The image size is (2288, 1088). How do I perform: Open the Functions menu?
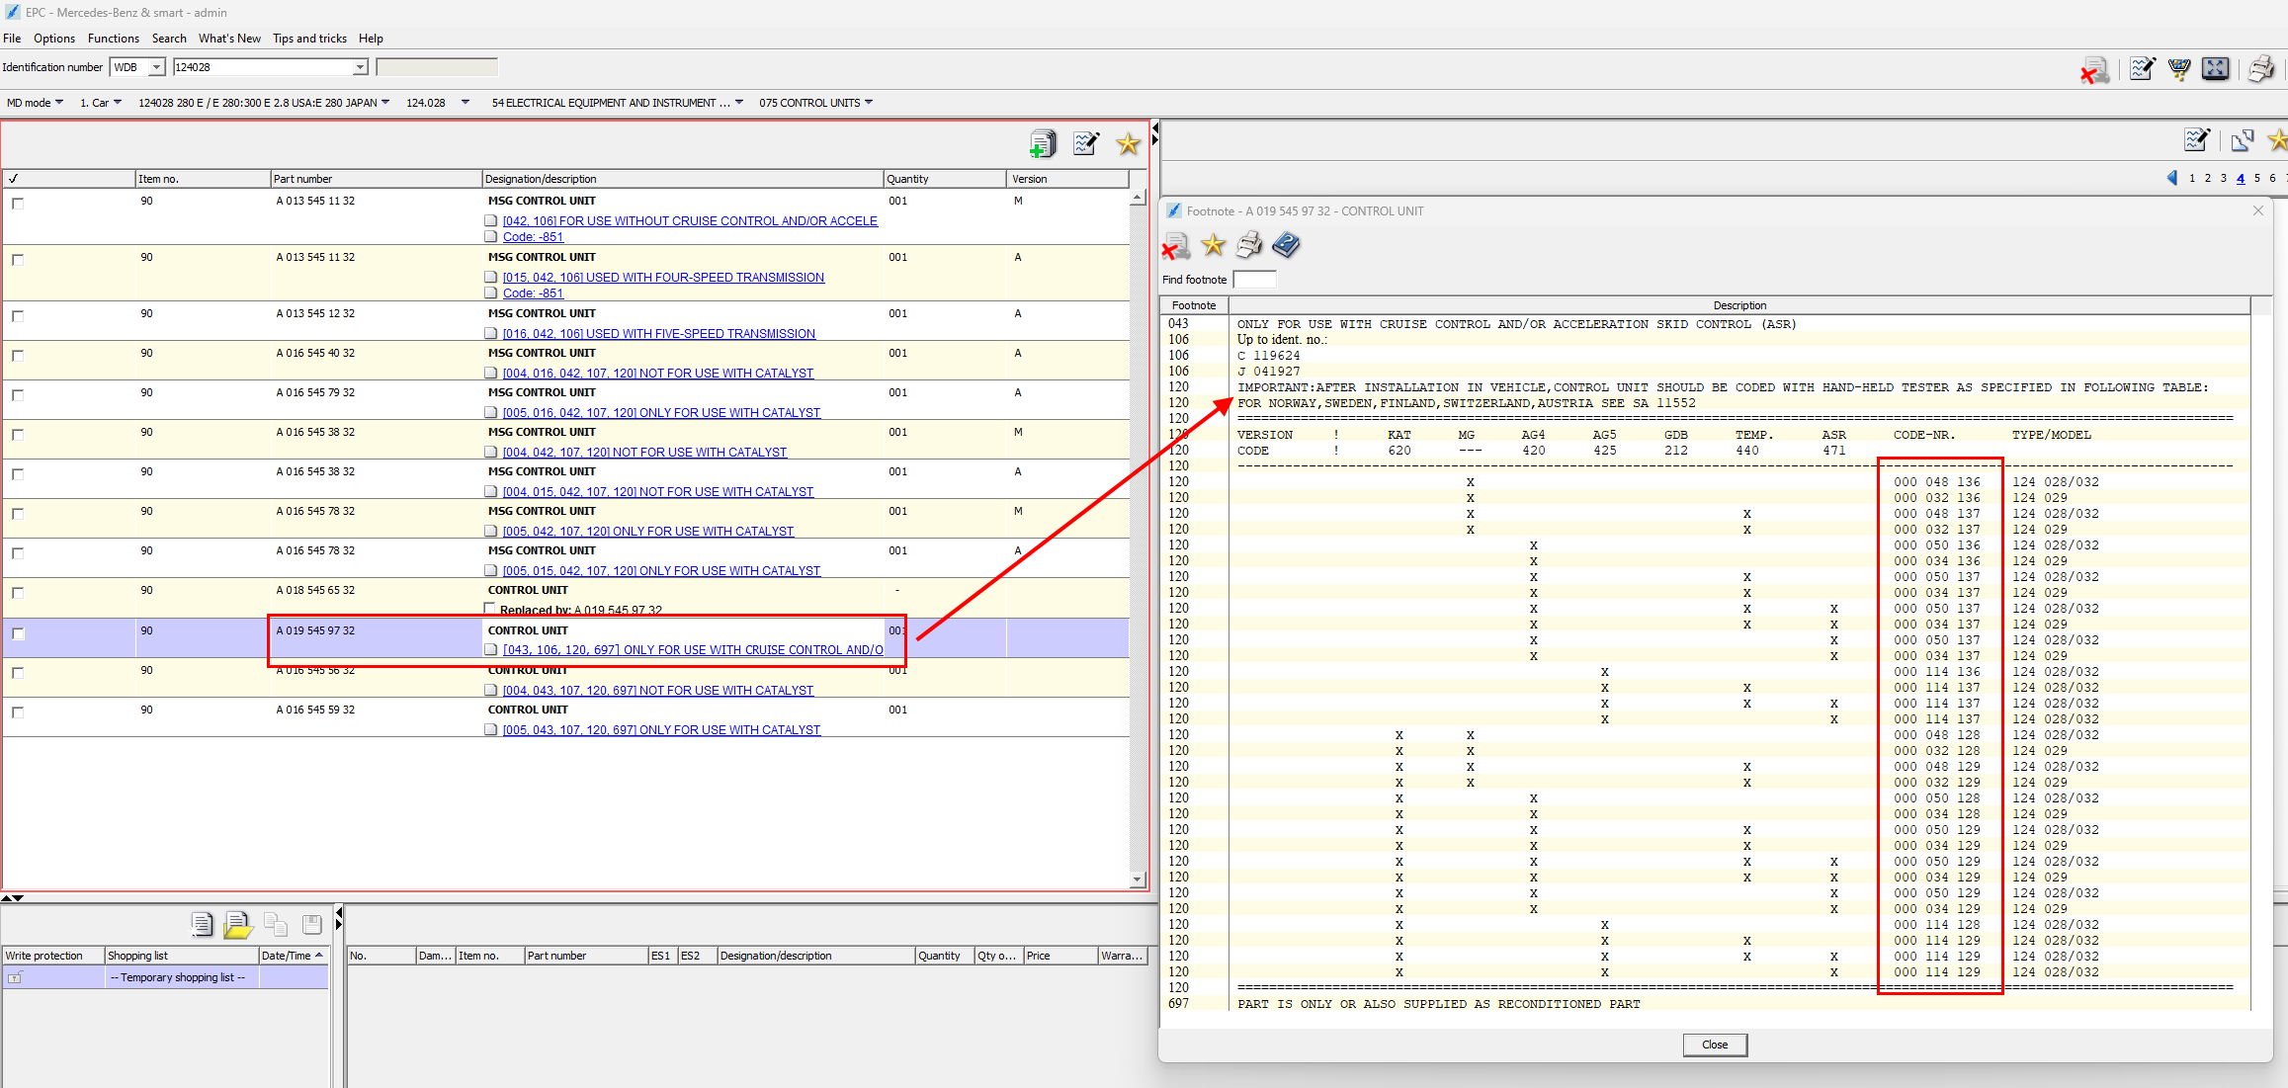pyautogui.click(x=113, y=39)
